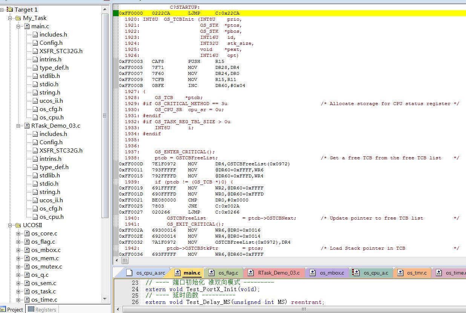Viewport: 466px width, 313px height.
Task: Click the Project tab icon at panel bottom
Action: click(3, 310)
